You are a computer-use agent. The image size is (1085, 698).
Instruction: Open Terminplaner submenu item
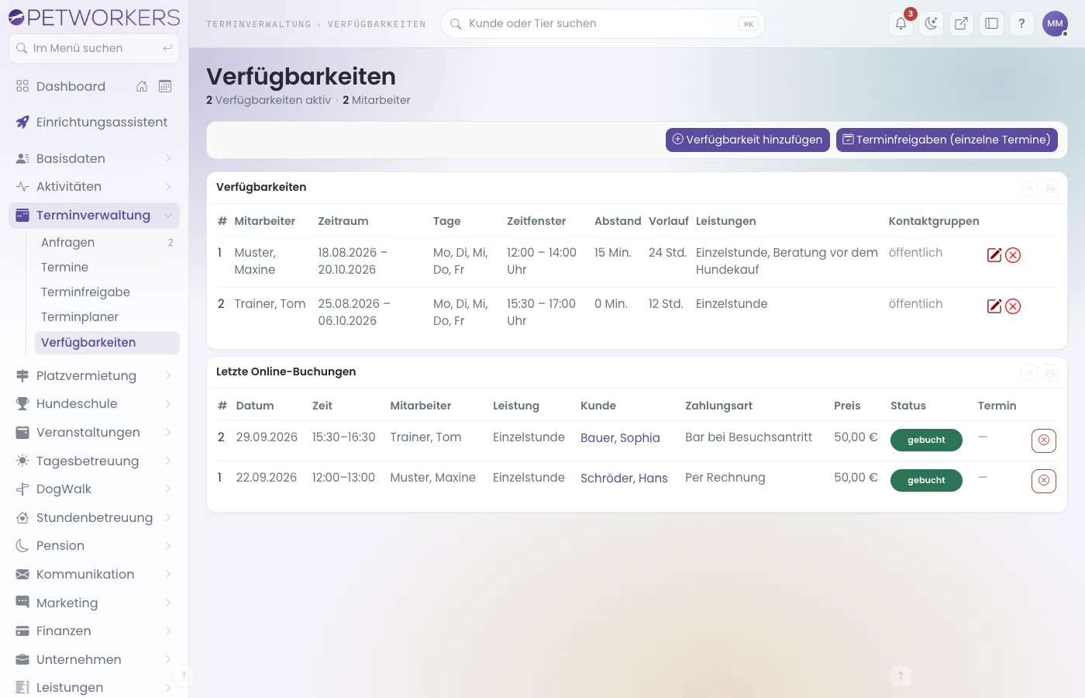click(x=107, y=316)
